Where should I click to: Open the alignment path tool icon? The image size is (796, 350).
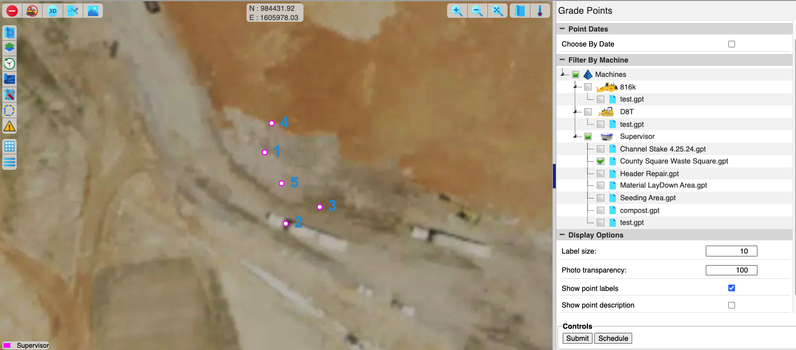[x=10, y=33]
